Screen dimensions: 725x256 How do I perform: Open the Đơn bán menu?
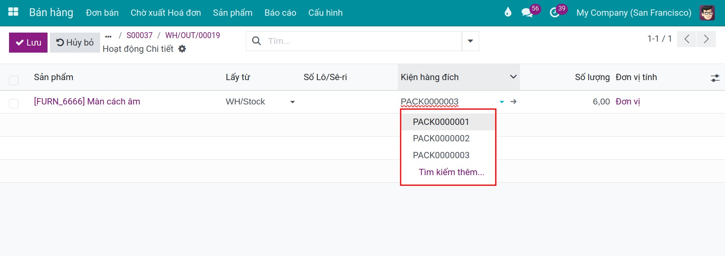pyautogui.click(x=102, y=13)
